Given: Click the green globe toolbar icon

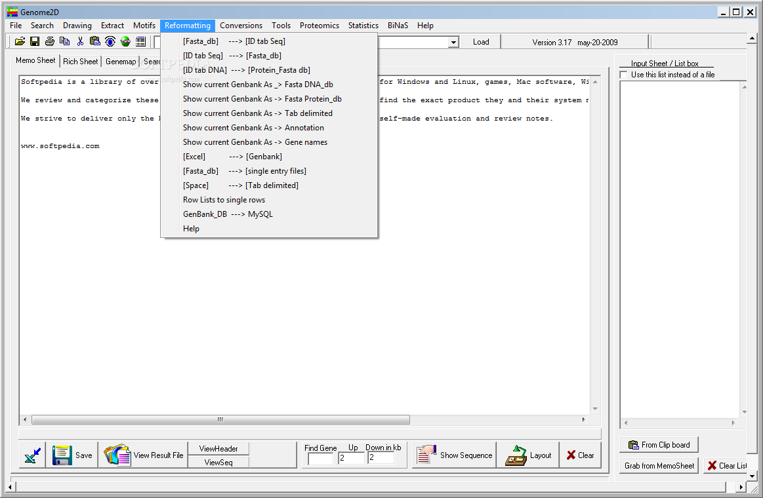Looking at the screenshot, I should tap(125, 42).
